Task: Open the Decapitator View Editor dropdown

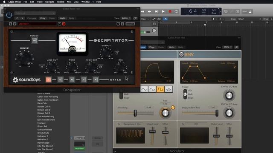Action: point(126,18)
